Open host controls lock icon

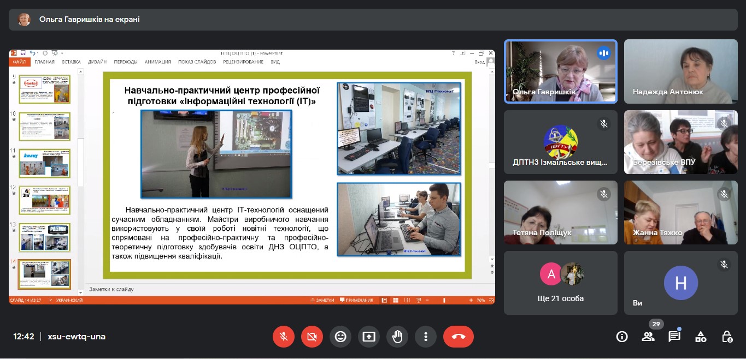point(727,337)
